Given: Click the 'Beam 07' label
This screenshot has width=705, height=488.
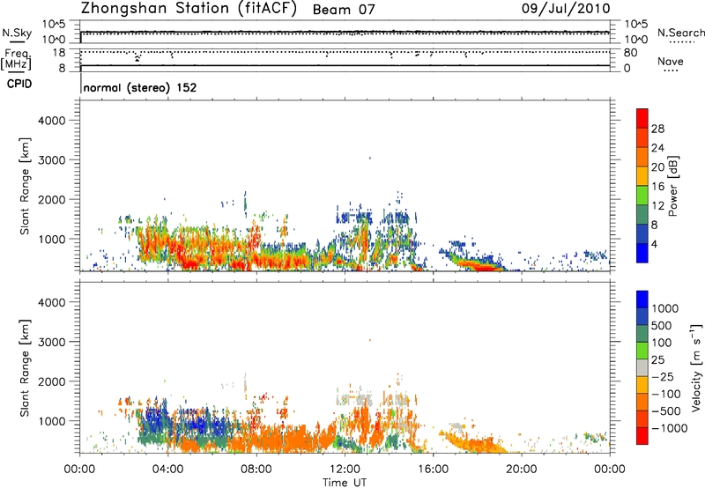Looking at the screenshot, I should tap(344, 10).
